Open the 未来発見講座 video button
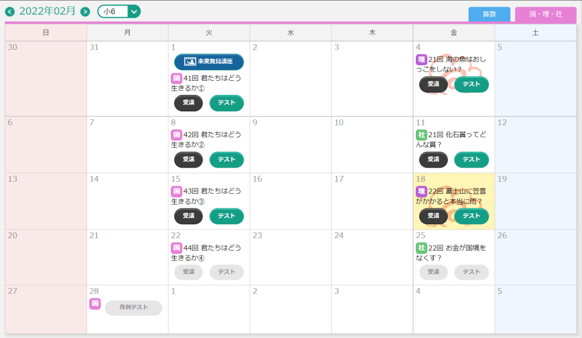Image resolution: width=582 pixels, height=338 pixels. coord(209,61)
